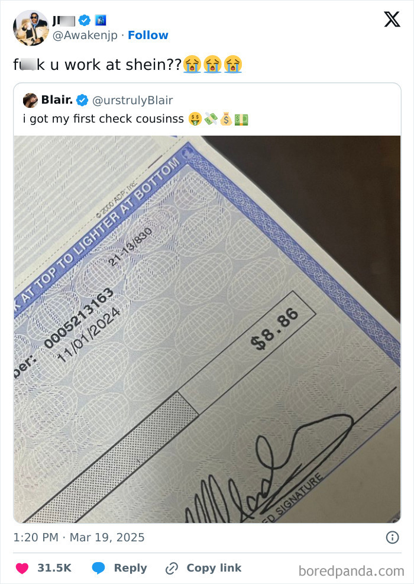
Task: Click the verified checkmark beside Blair's name
Action: click(82, 100)
